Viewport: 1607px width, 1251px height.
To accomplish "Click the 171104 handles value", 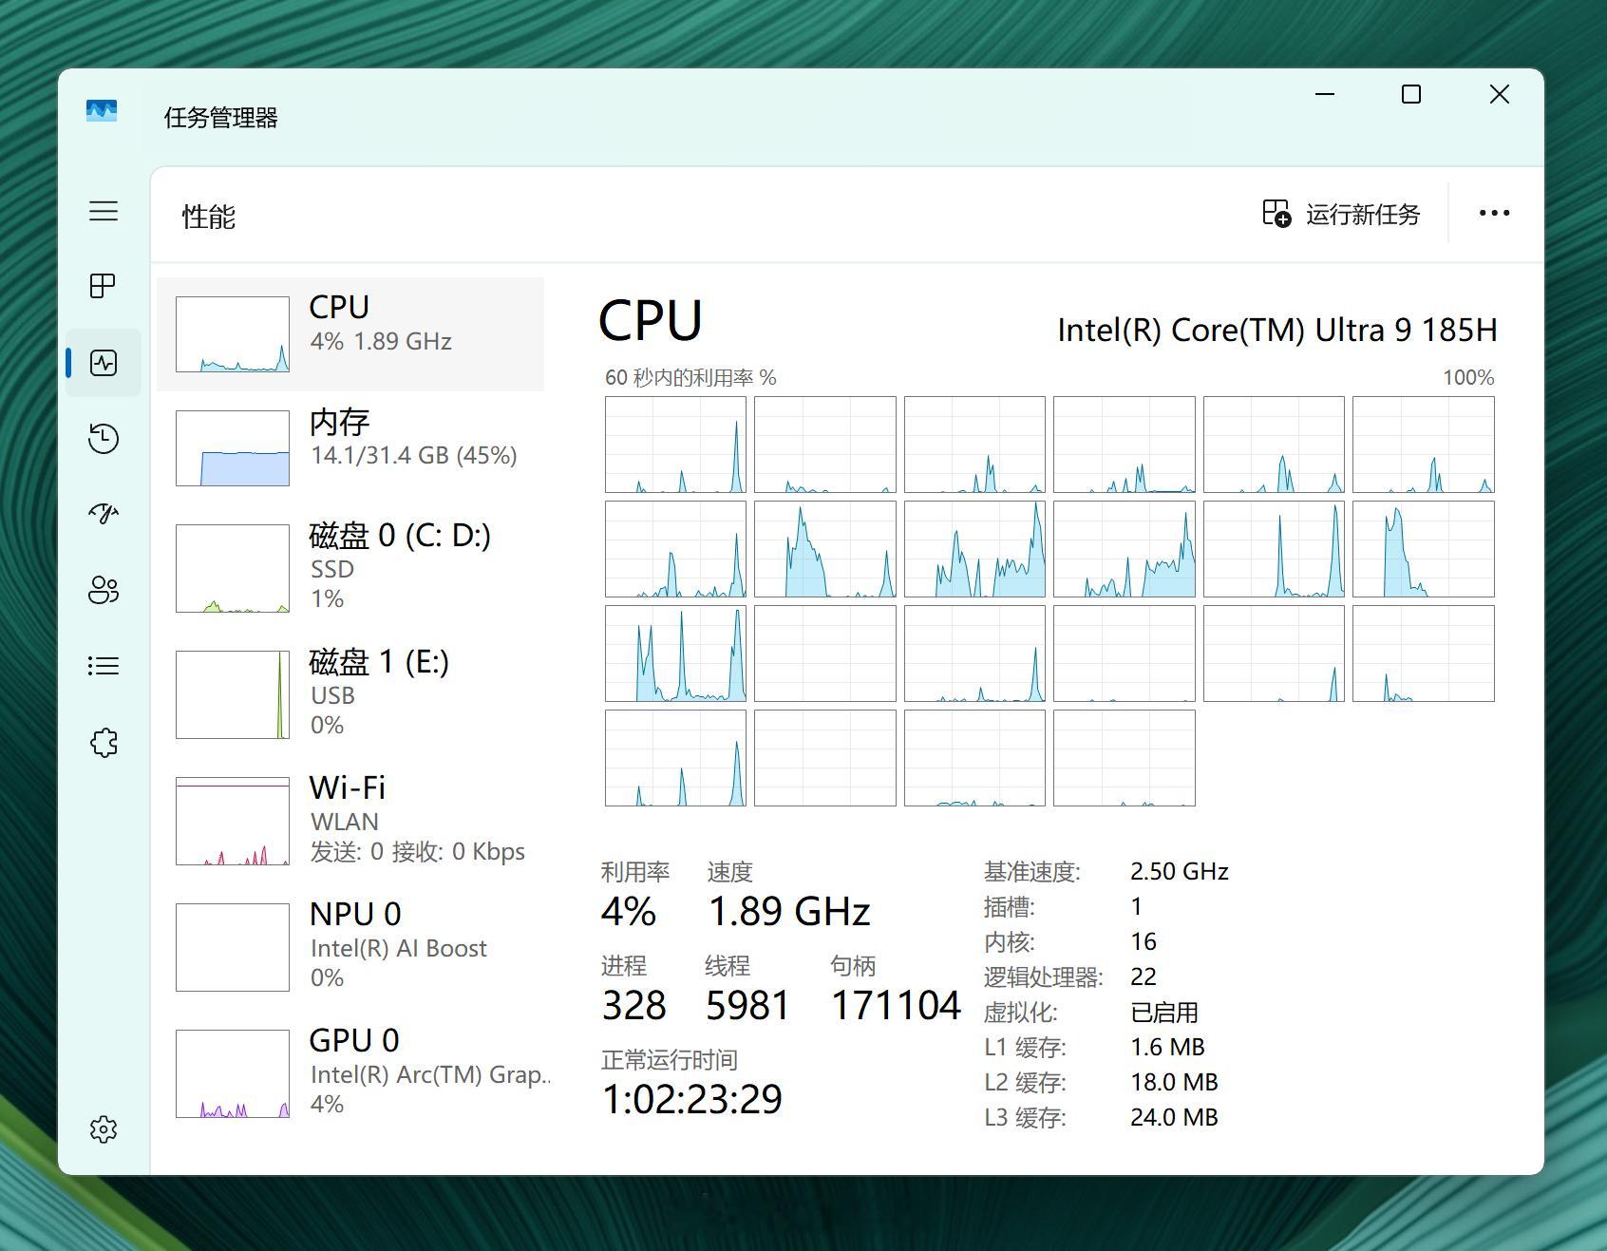I will (896, 1005).
